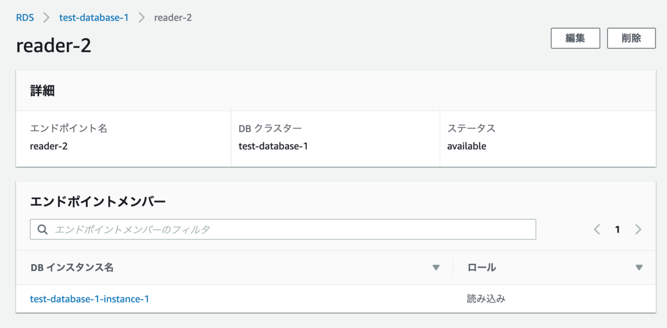The height and width of the screenshot is (328, 667).
Task: Click the 編集 button to edit reader-2
Action: click(575, 38)
